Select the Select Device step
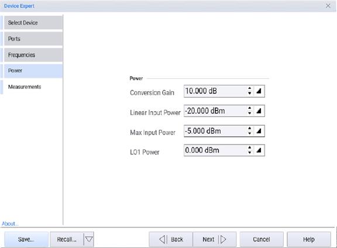Viewport: 337px width, 248px height. point(33,23)
